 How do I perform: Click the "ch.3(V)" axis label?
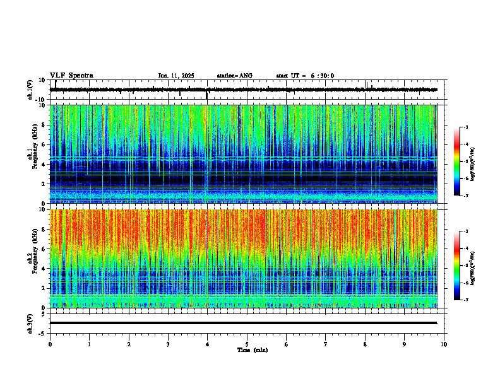click(x=30, y=324)
